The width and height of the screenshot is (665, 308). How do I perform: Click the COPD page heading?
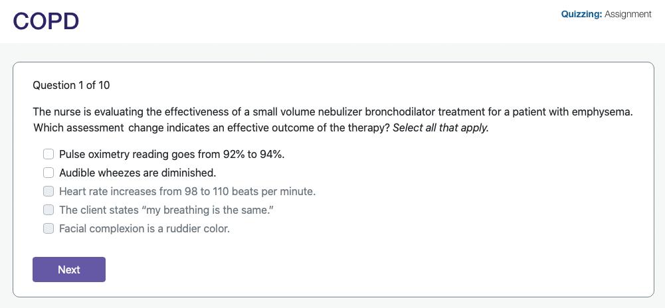[x=46, y=21]
